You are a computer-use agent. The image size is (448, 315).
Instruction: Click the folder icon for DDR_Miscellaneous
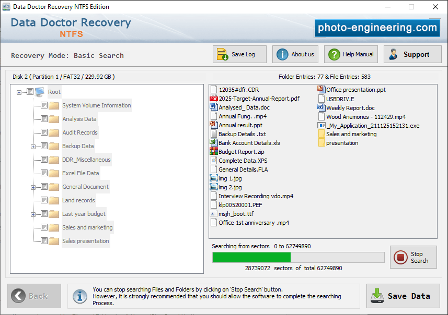(x=54, y=160)
